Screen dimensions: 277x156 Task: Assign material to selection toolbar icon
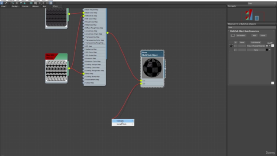click(13, 3)
